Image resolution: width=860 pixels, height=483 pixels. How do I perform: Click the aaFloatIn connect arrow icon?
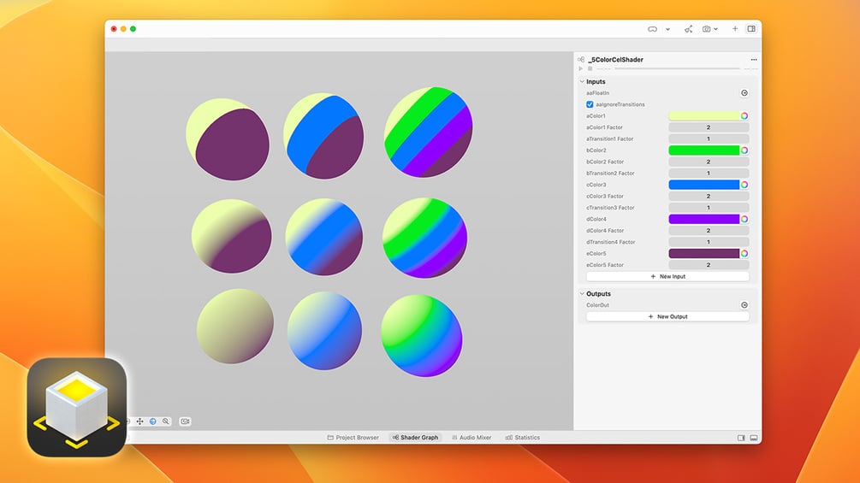744,93
